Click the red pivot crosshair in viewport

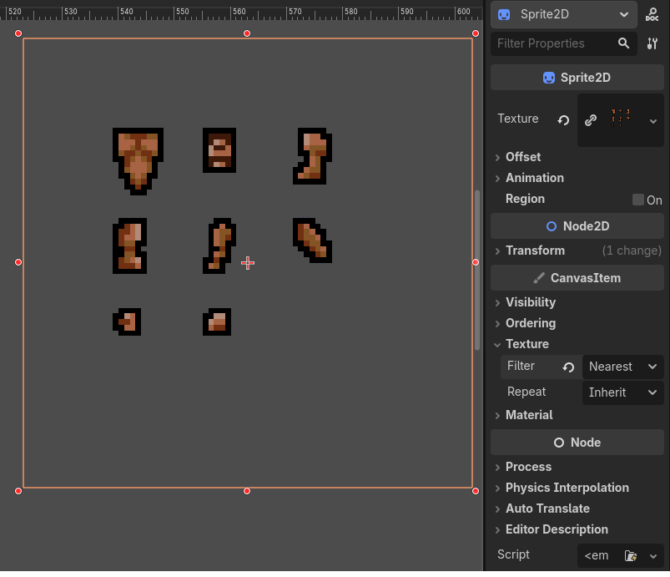(x=248, y=263)
